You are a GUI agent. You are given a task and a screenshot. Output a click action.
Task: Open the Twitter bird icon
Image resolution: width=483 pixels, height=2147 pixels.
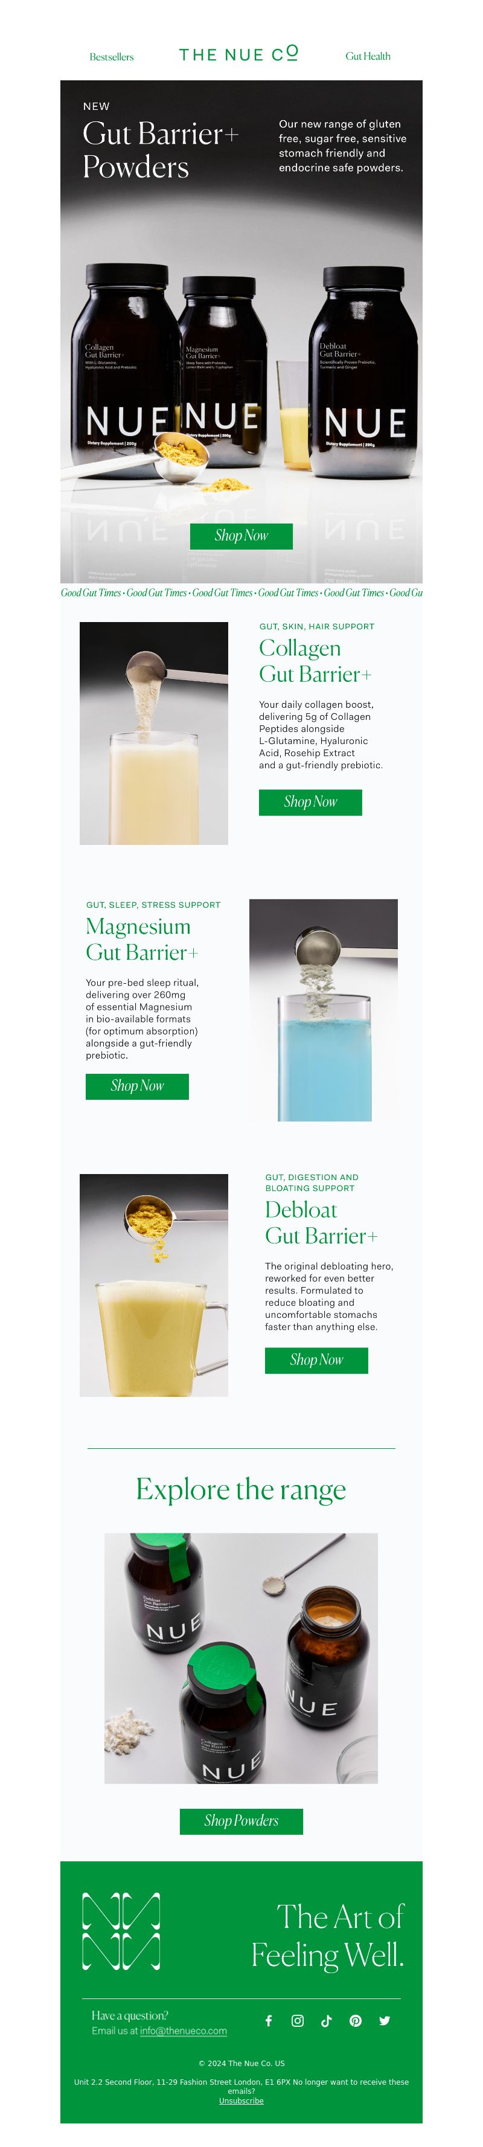tap(385, 2020)
